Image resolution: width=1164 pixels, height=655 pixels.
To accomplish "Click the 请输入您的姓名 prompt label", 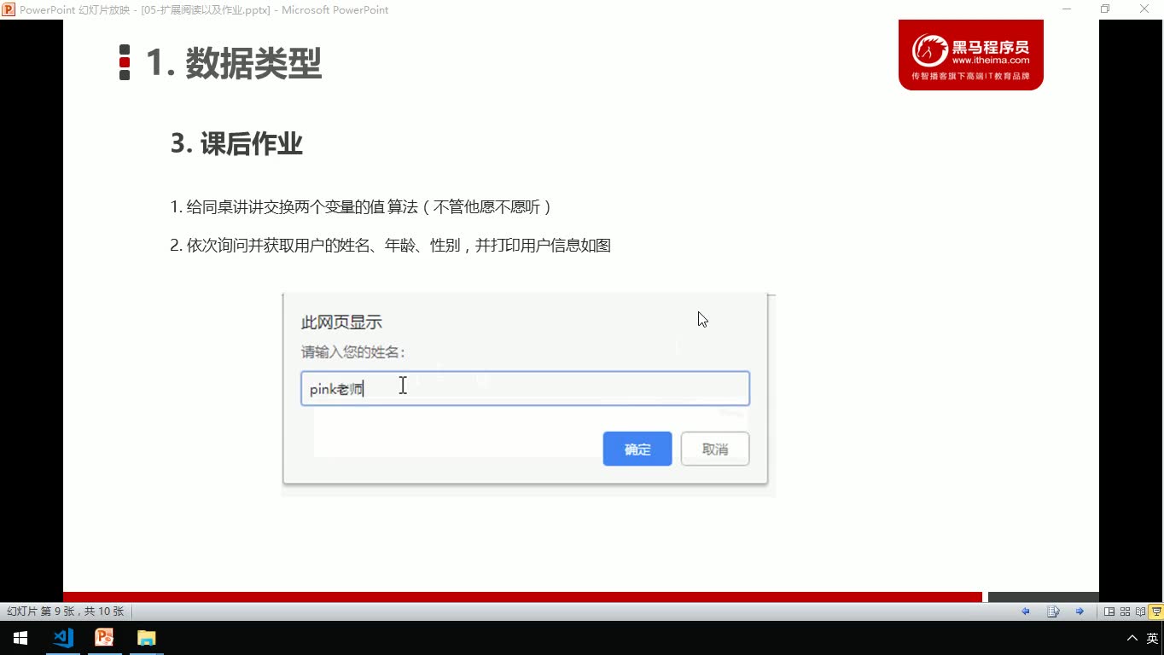I will pyautogui.click(x=353, y=352).
